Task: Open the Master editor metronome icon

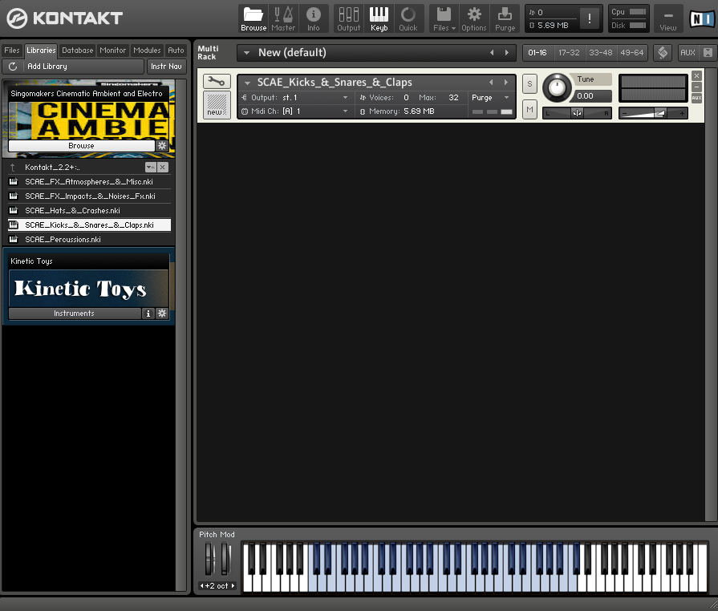Action: point(283,18)
